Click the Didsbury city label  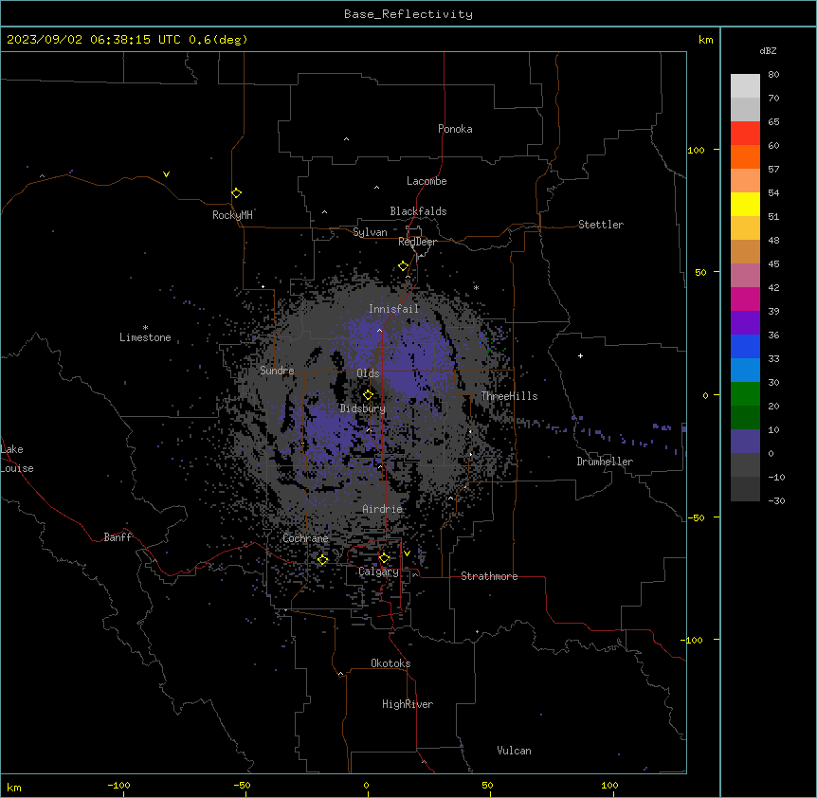[x=363, y=408]
